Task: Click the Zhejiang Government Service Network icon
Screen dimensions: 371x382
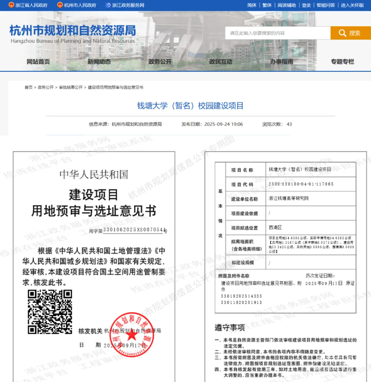Action: pyautogui.click(x=108, y=5)
